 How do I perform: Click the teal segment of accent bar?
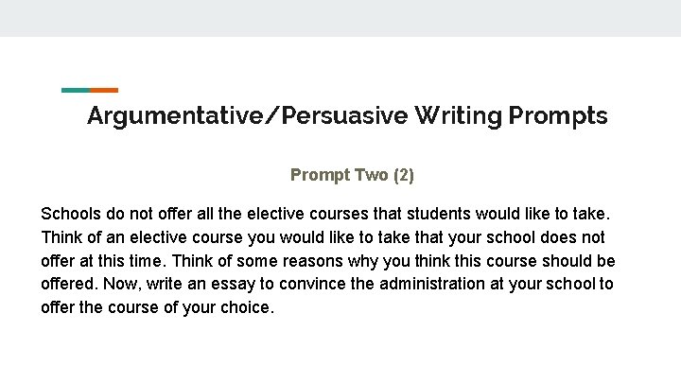click(75, 91)
